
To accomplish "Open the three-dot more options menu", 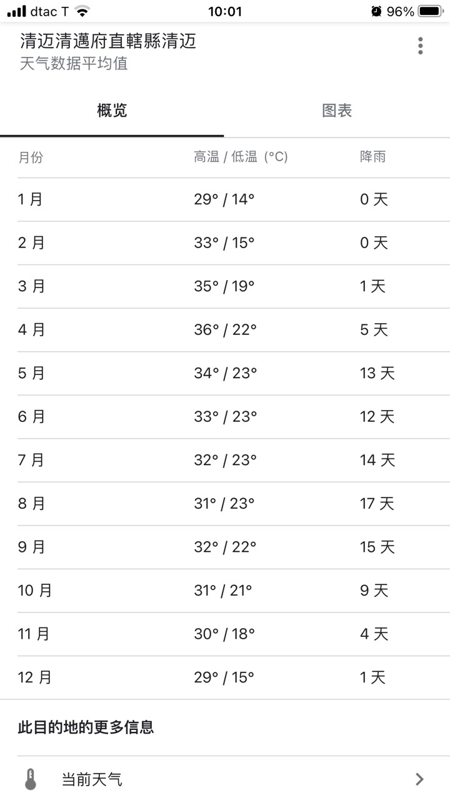I will [420, 46].
